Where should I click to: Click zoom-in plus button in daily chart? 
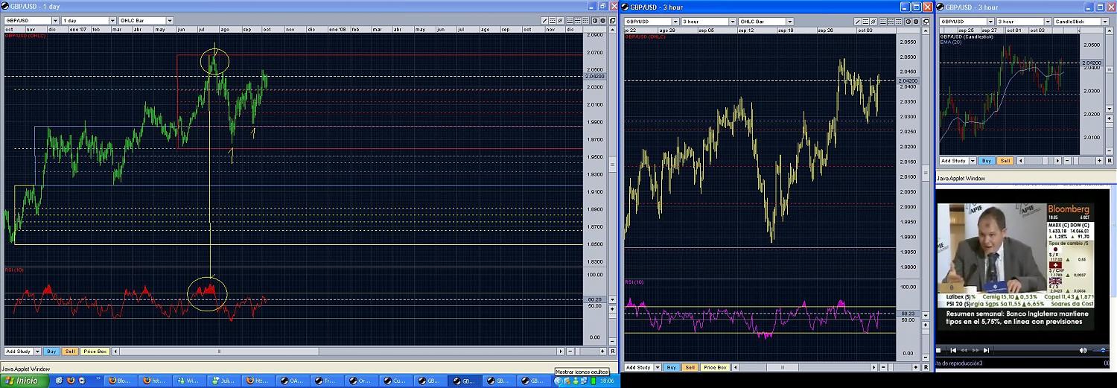603,351
